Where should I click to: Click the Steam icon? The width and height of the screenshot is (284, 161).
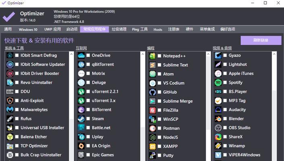pos(81,119)
